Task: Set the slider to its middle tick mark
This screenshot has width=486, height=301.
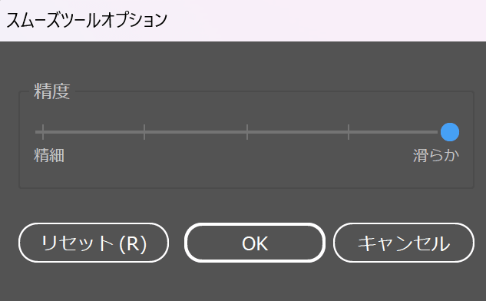Action: click(247, 132)
